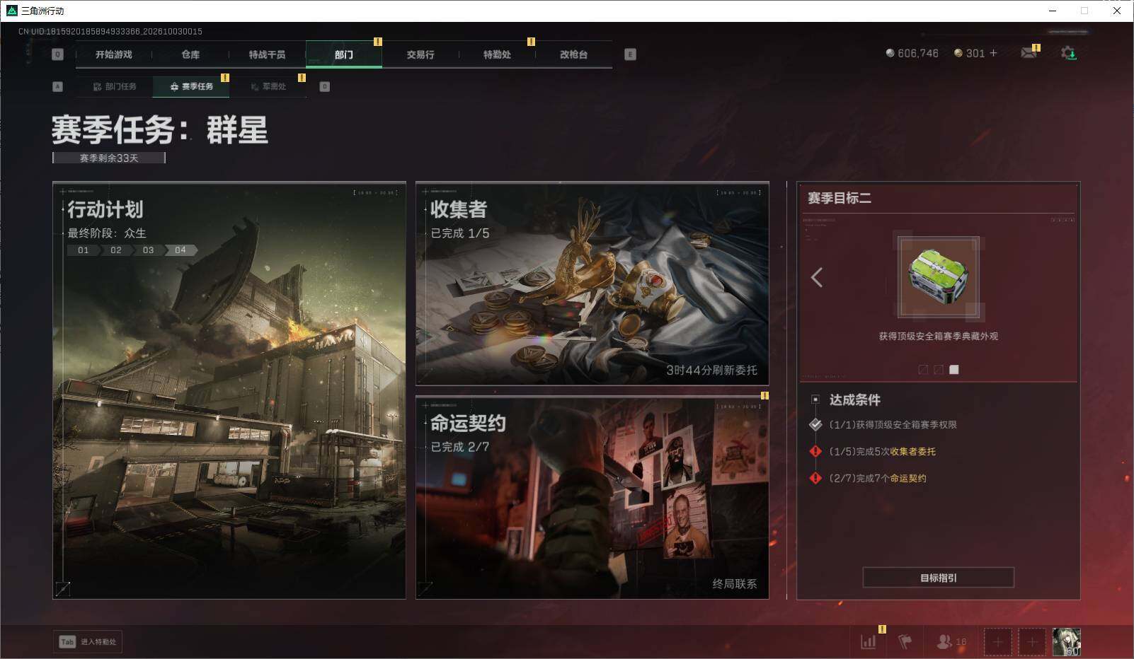The image size is (1134, 659).
Task: Open the stats bar chart icon
Action: 868,641
